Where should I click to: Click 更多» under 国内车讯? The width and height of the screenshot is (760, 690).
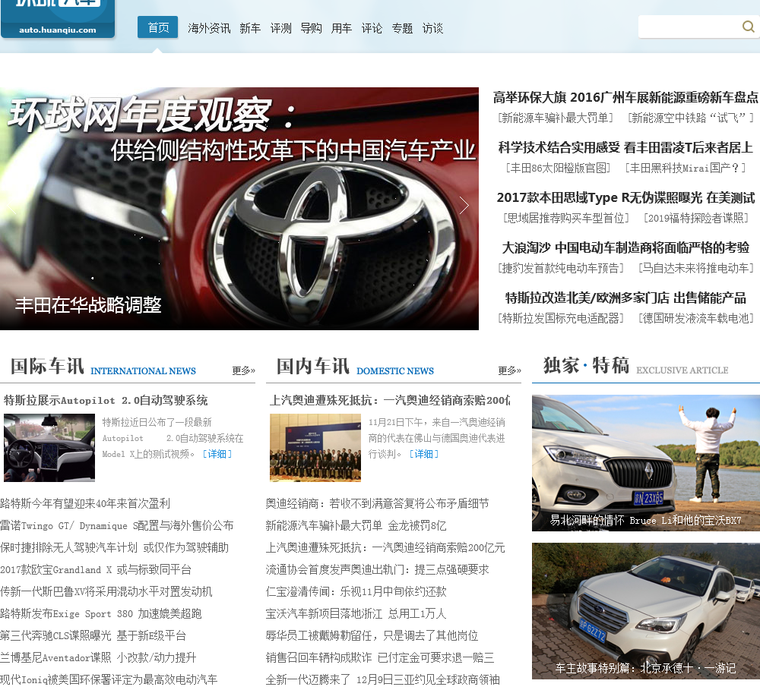(x=509, y=370)
